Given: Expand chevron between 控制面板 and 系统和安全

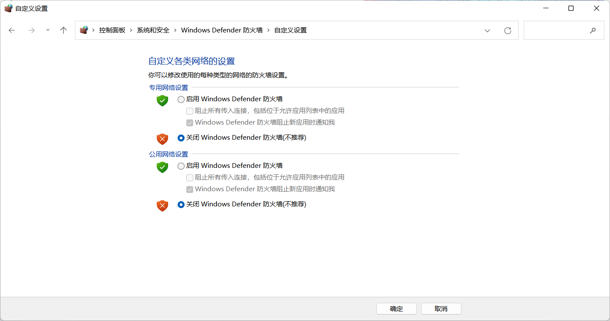Looking at the screenshot, I should point(131,30).
